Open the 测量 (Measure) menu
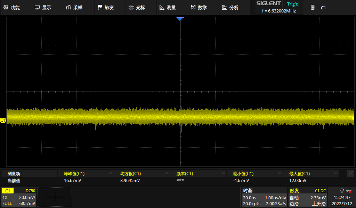This screenshot has height=208, width=356. click(x=168, y=8)
